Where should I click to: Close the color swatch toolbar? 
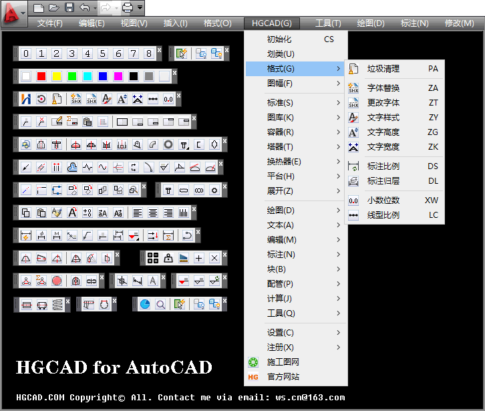click(175, 72)
